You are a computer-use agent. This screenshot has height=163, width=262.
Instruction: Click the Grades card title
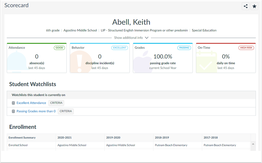click(140, 48)
